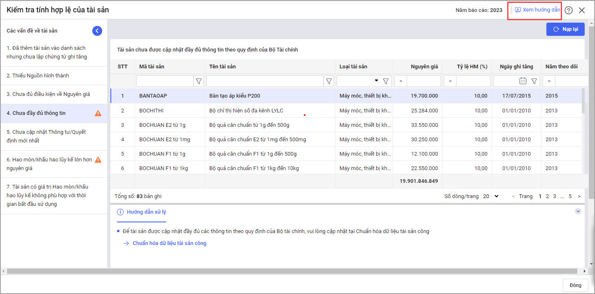Image resolution: width=595 pixels, height=294 pixels.
Task: Open rows per page dropdown
Action: (491, 196)
